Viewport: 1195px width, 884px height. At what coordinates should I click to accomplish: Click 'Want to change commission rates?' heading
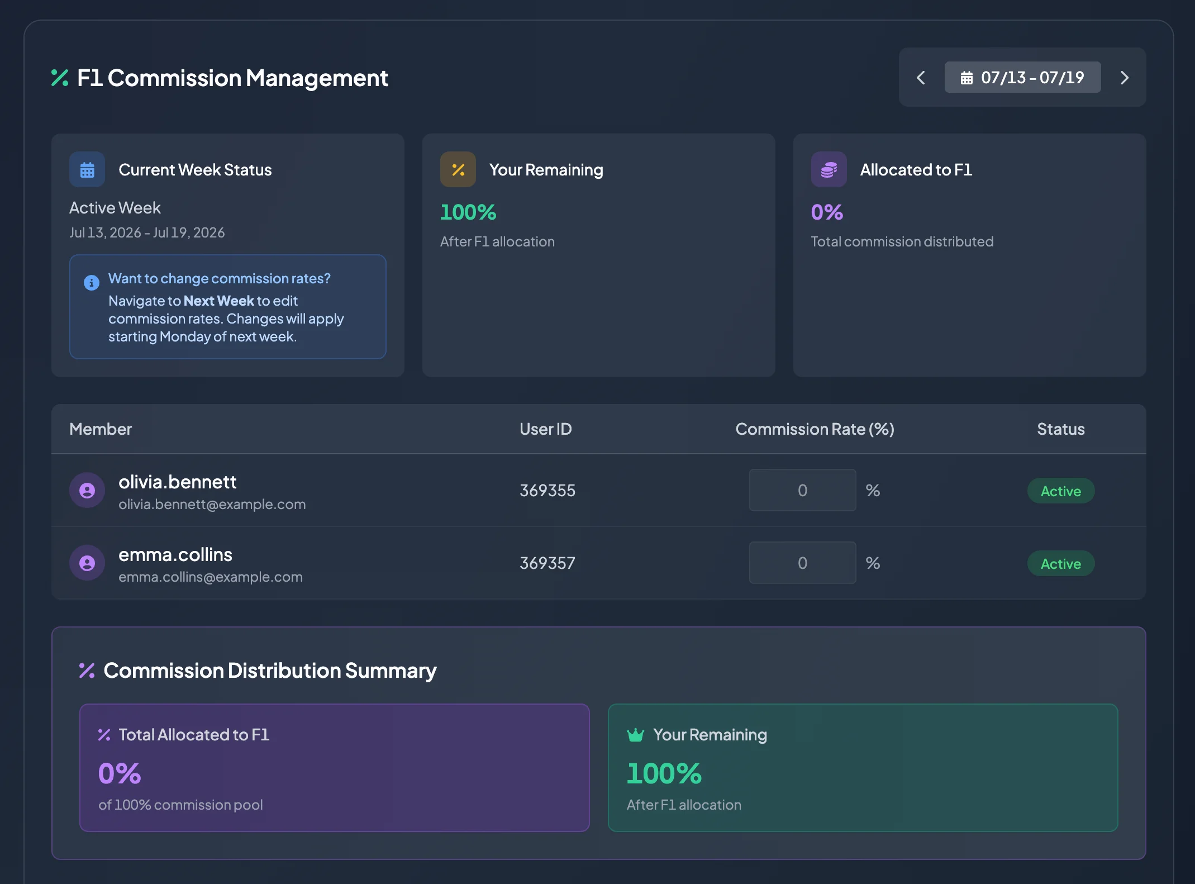pos(220,278)
